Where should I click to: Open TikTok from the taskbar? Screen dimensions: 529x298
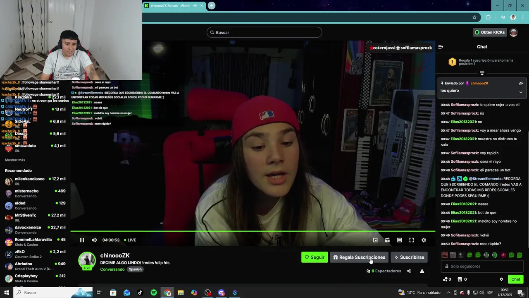click(140, 293)
